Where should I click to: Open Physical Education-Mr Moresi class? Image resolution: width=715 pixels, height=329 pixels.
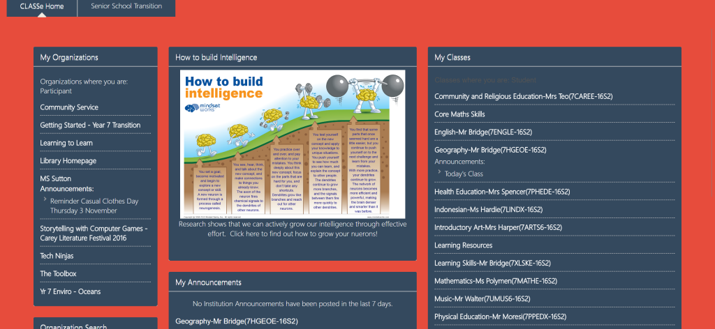[x=500, y=316]
